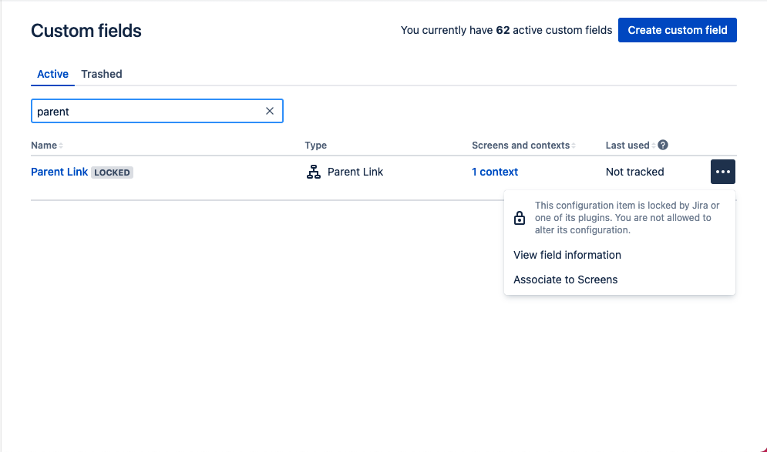Switch to the Active tab
The width and height of the screenshot is (767, 452).
(53, 74)
